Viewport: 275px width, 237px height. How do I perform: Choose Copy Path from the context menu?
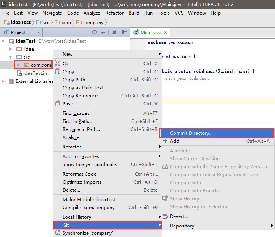pyautogui.click(x=74, y=80)
